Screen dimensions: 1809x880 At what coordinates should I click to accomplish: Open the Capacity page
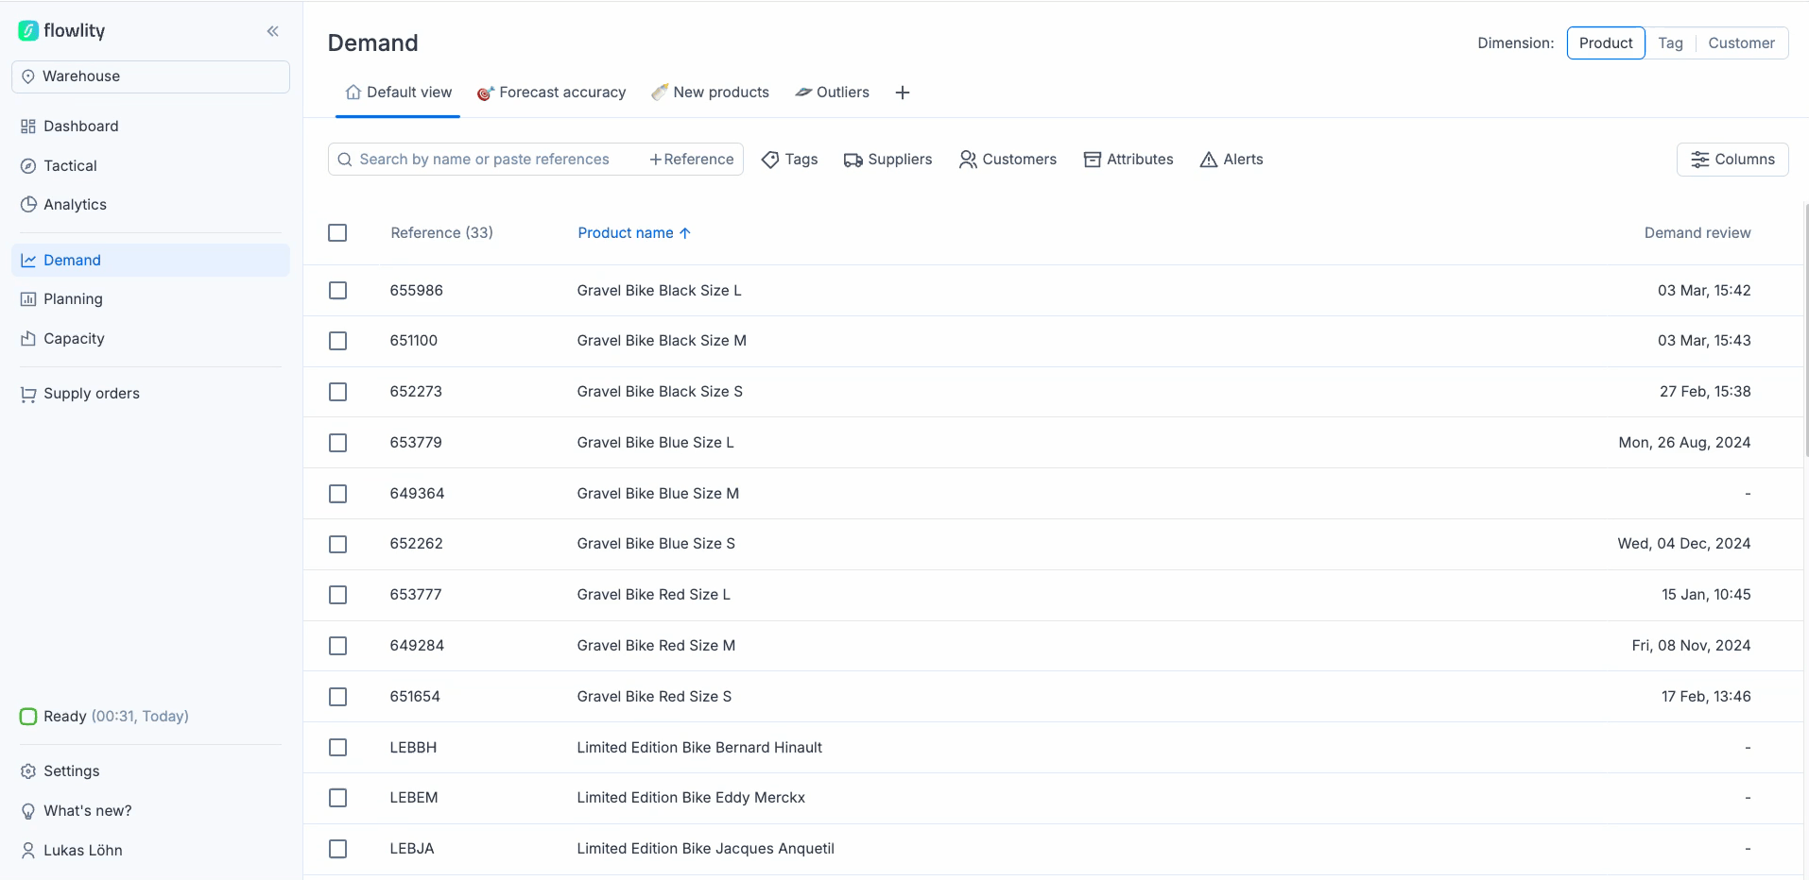[x=73, y=338]
